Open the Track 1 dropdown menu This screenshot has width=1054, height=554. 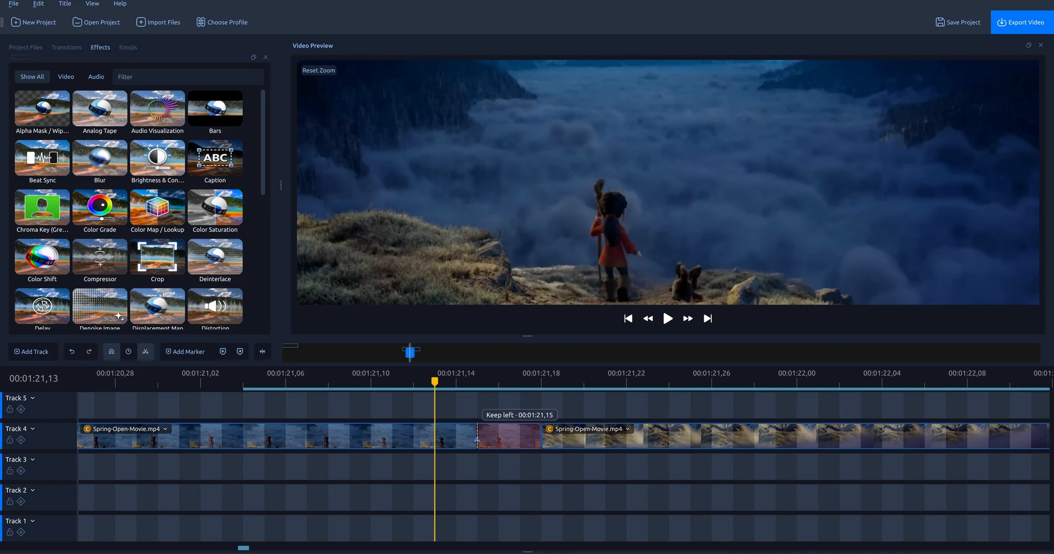click(x=32, y=521)
